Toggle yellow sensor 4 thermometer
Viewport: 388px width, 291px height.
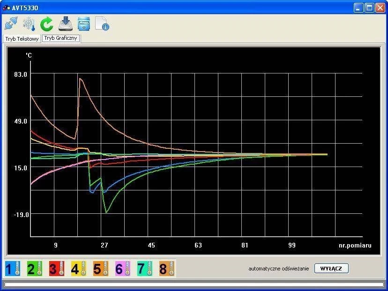[79, 269]
